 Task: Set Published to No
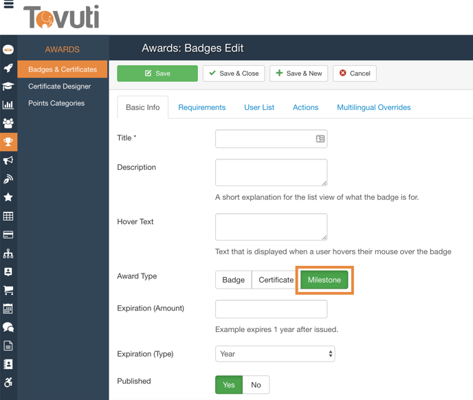pos(256,385)
